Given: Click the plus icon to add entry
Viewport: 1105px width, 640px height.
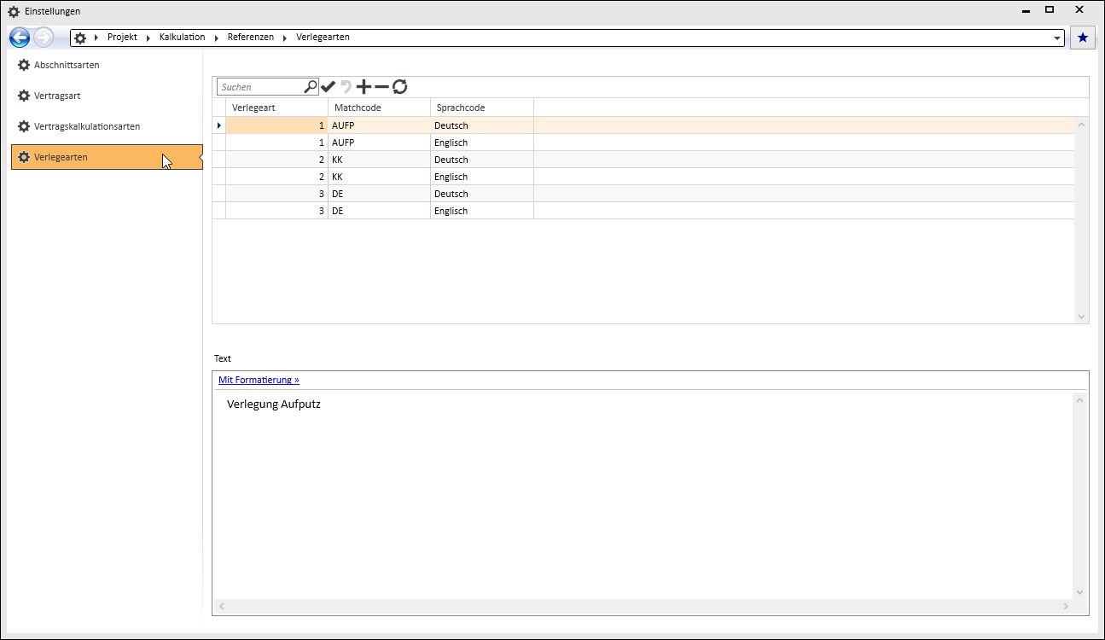Looking at the screenshot, I should point(363,86).
